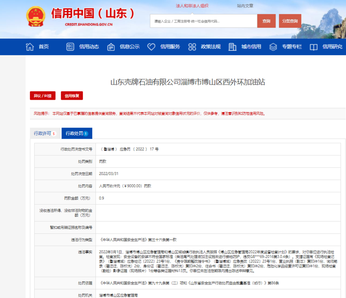Viewport: 346px width, 298px height.
Task: Click the 信用修复 button
Action: coord(72,96)
